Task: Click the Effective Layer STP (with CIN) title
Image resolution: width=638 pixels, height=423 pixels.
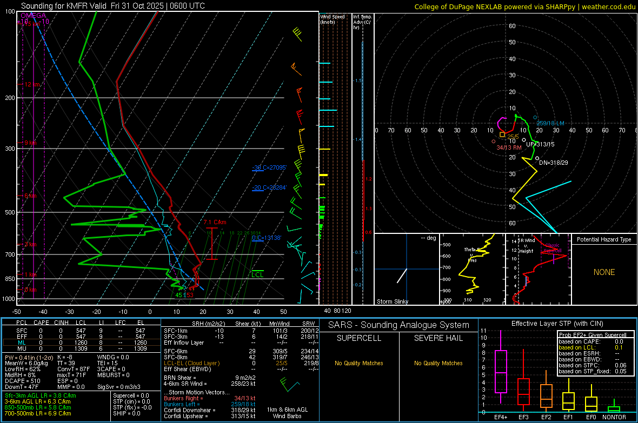Action: [x=557, y=324]
